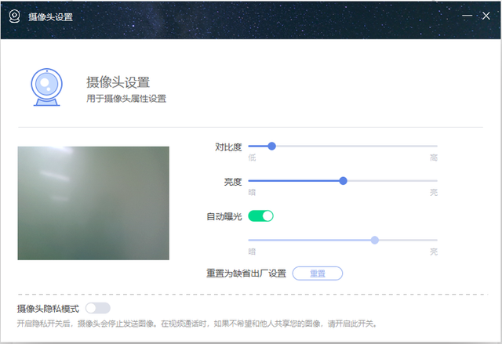Close the camera settings window
This screenshot has height=344, width=502.
tap(486, 16)
